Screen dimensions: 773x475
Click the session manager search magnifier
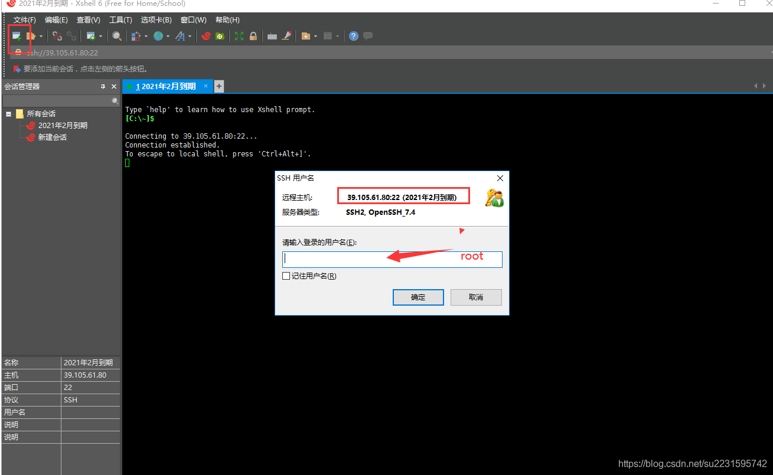(115, 101)
